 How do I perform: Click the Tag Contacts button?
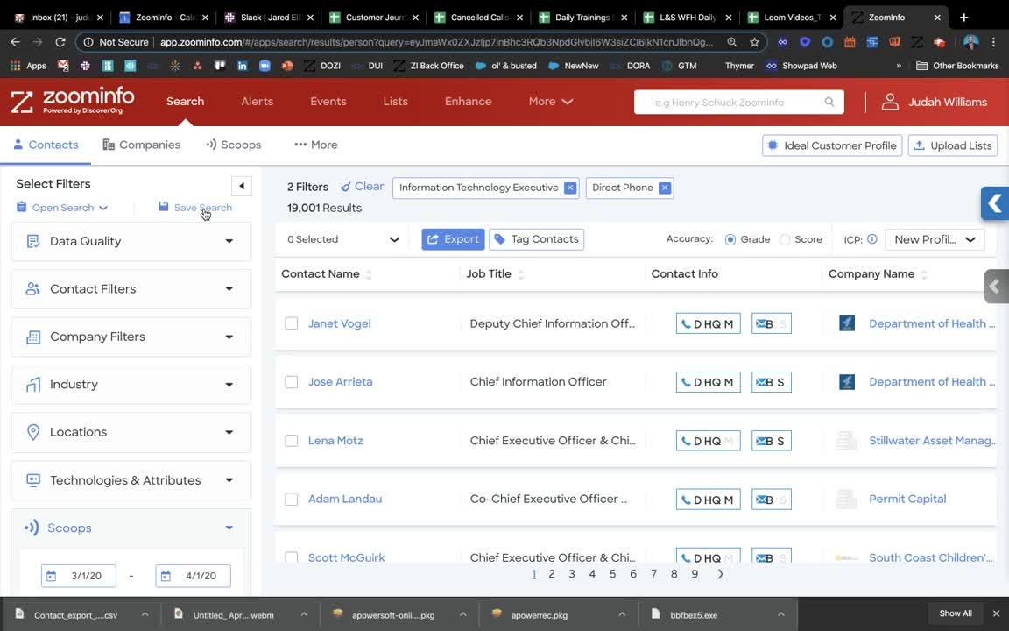[536, 239]
